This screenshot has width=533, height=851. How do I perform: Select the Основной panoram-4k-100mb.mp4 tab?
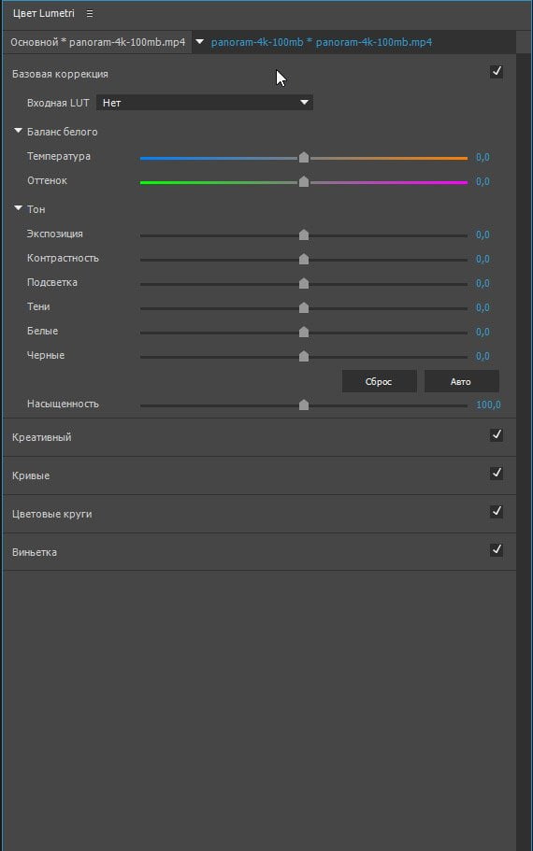click(x=97, y=42)
